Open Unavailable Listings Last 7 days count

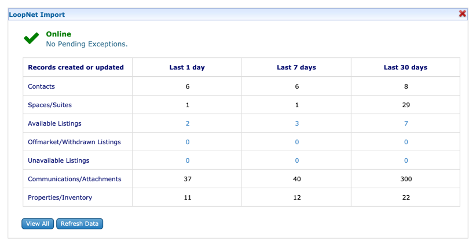click(297, 160)
